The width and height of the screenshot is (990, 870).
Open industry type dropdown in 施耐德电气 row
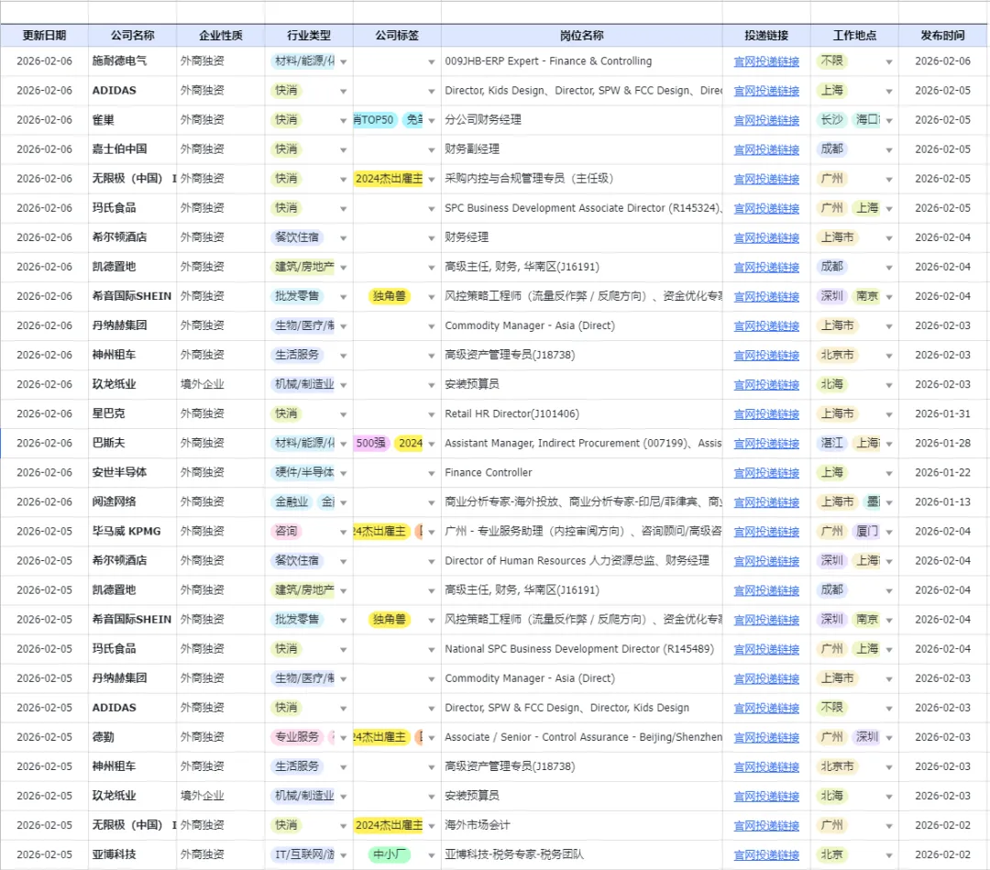(344, 61)
